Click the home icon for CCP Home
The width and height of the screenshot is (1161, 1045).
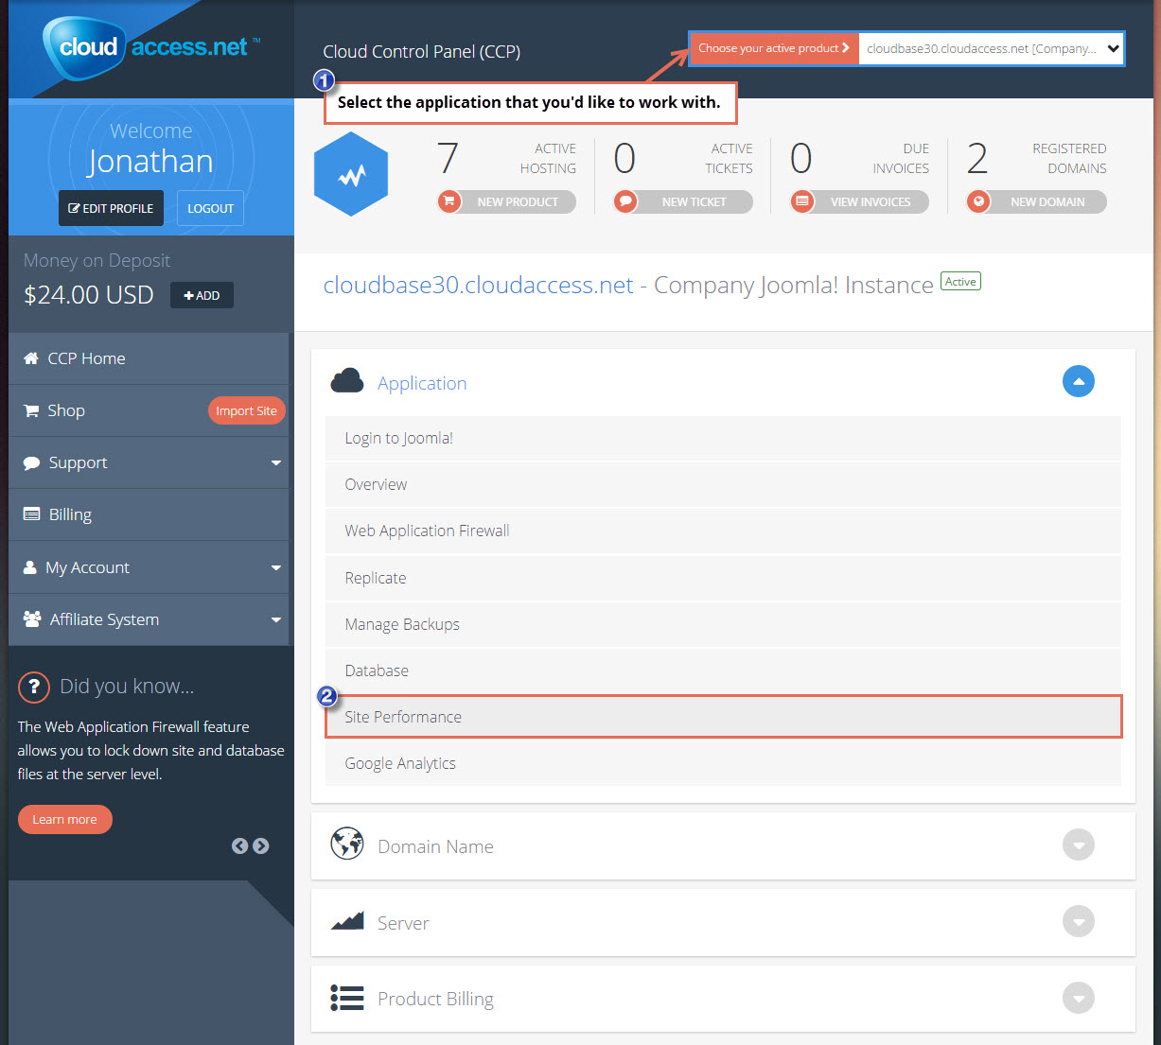(30, 358)
